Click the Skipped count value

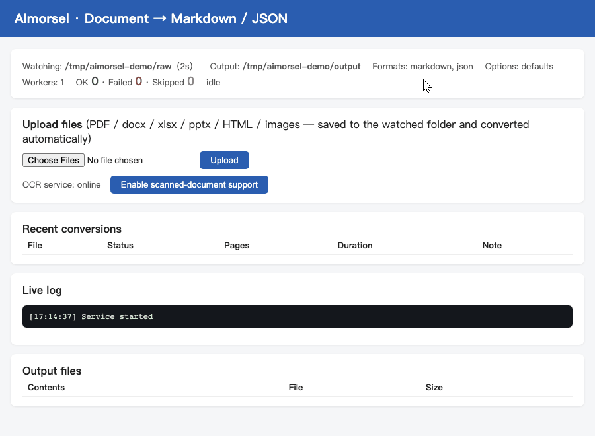(x=191, y=81)
